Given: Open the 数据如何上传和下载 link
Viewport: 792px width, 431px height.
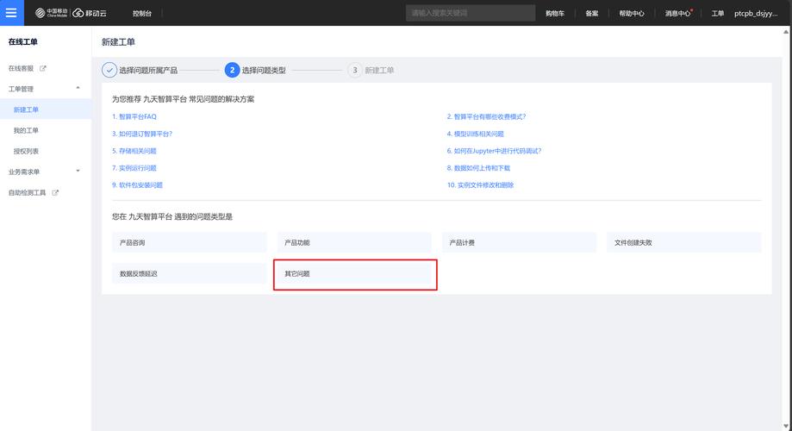Looking at the screenshot, I should (x=478, y=168).
